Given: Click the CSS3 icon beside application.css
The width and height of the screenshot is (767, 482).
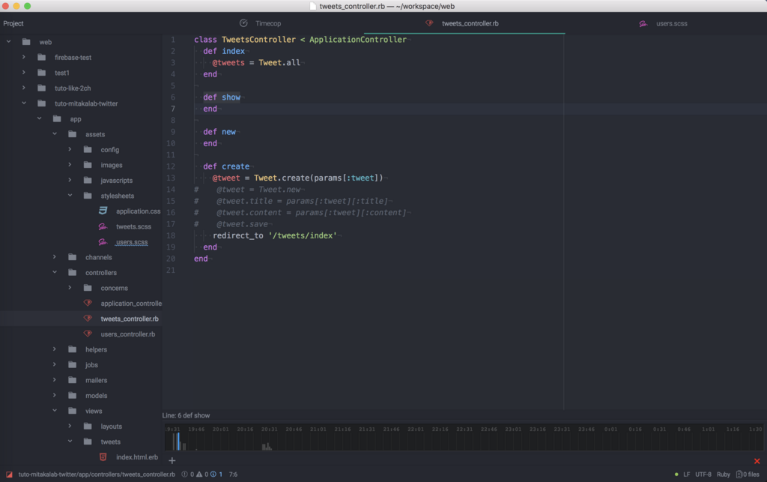Looking at the screenshot, I should [103, 211].
